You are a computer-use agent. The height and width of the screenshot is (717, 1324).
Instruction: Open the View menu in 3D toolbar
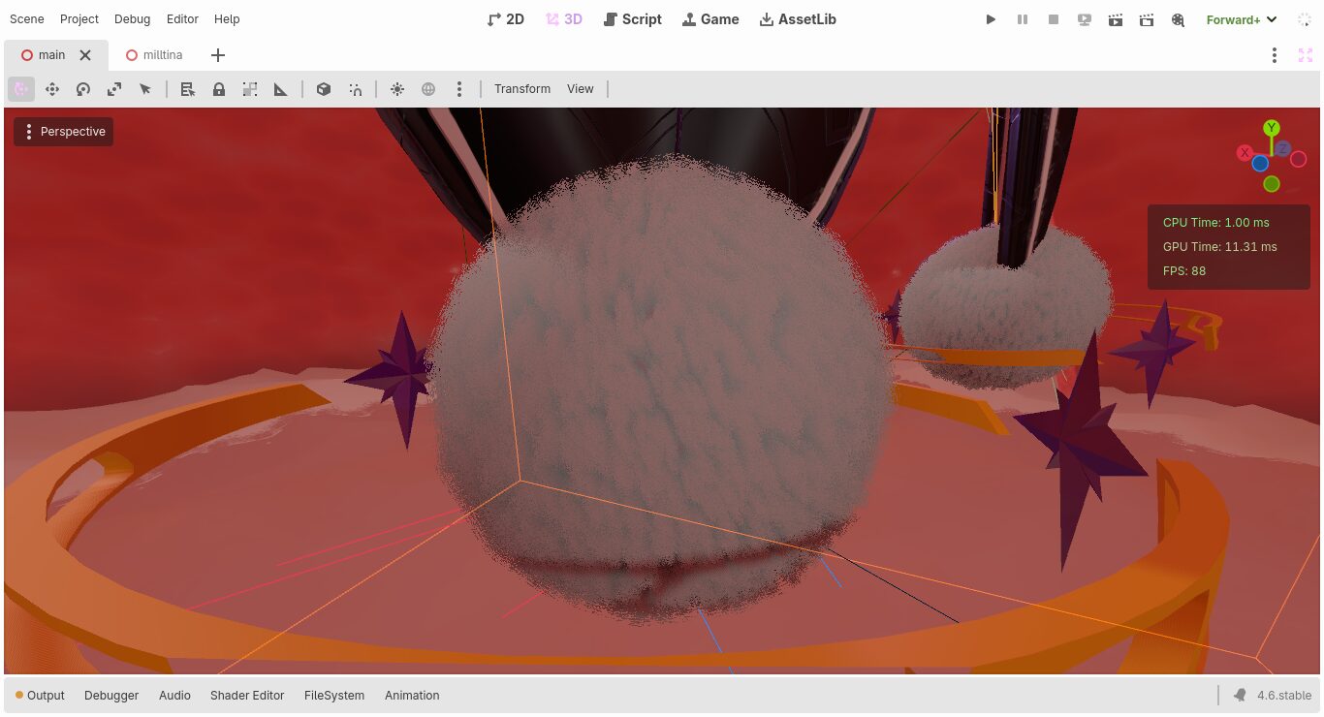click(581, 89)
